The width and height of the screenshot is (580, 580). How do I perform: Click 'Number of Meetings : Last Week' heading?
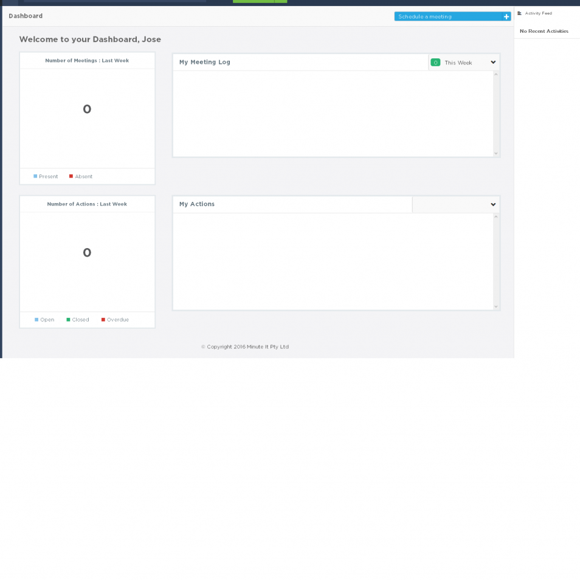[x=87, y=60]
